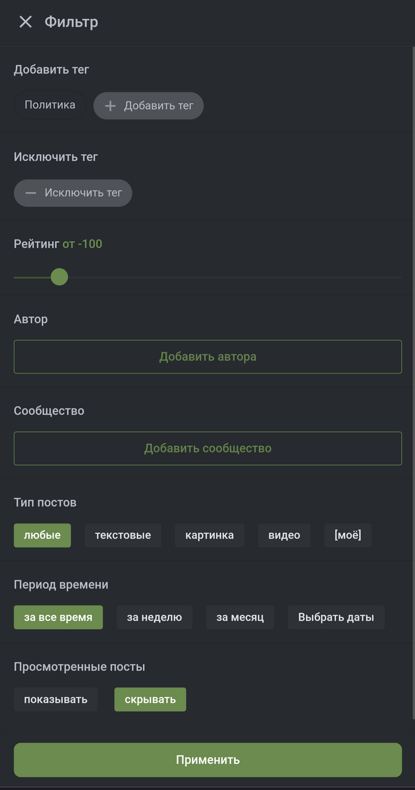Close the filter panel with X icon
Image resolution: width=415 pixels, height=790 pixels.
(25, 22)
